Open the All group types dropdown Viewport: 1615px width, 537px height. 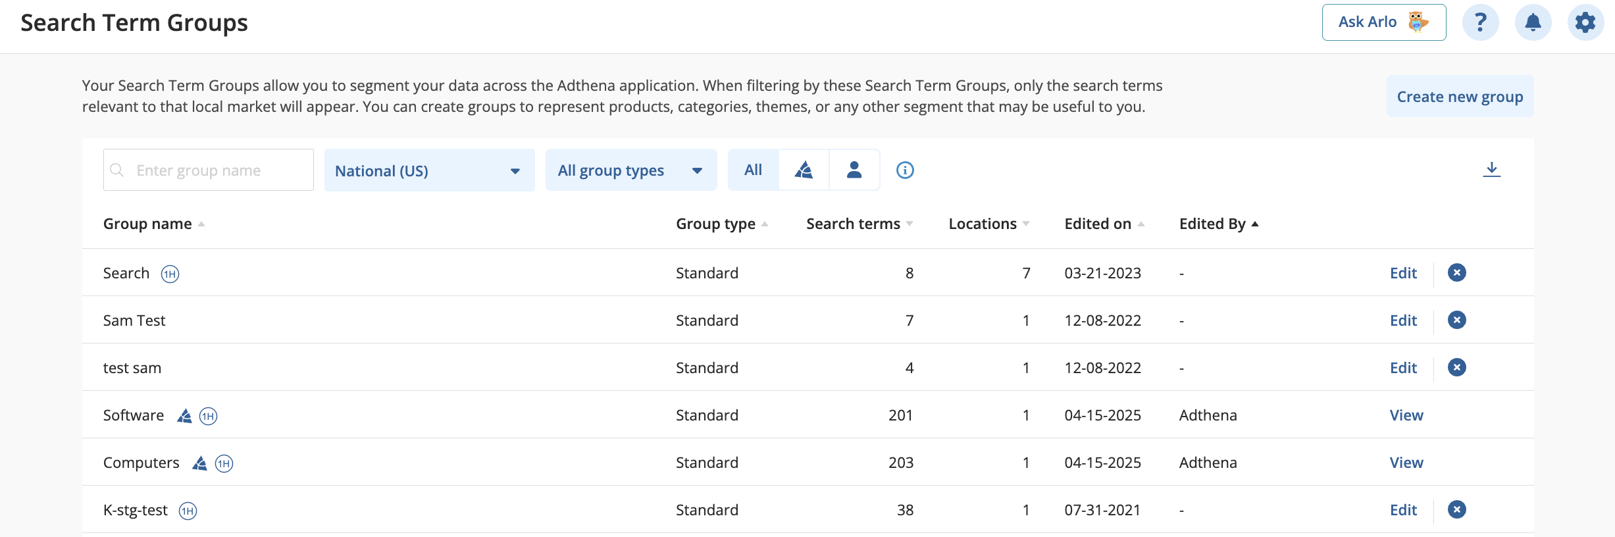click(x=630, y=170)
